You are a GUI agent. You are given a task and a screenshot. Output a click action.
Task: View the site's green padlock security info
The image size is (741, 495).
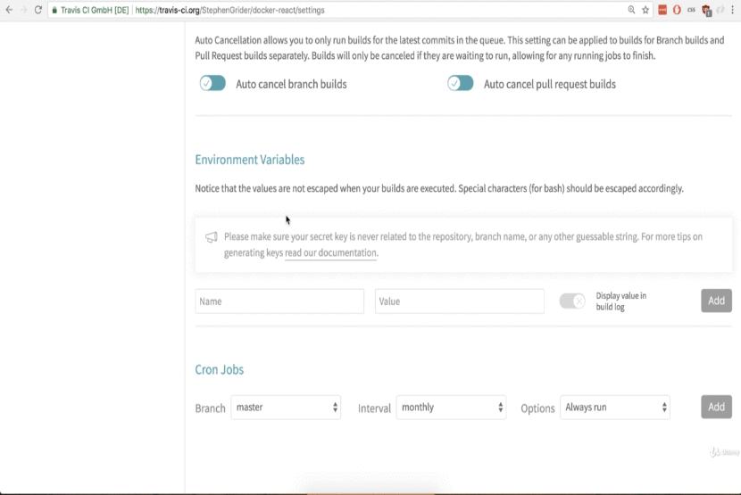(x=54, y=10)
